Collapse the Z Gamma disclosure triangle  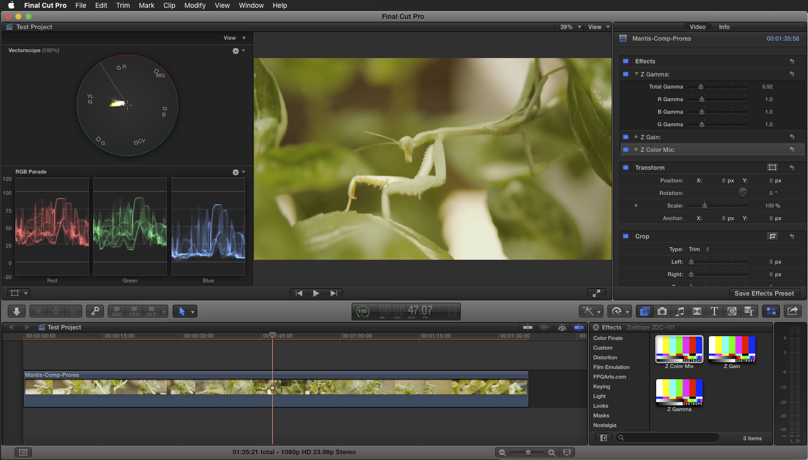click(636, 74)
